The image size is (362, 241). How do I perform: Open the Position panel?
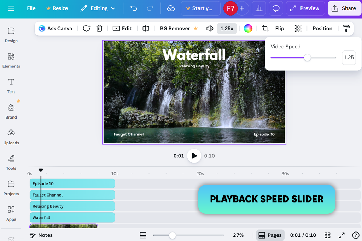[x=322, y=28]
